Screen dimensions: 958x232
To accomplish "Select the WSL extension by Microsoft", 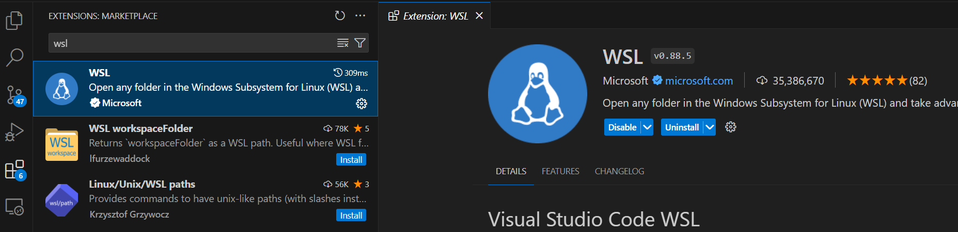I will [x=206, y=89].
